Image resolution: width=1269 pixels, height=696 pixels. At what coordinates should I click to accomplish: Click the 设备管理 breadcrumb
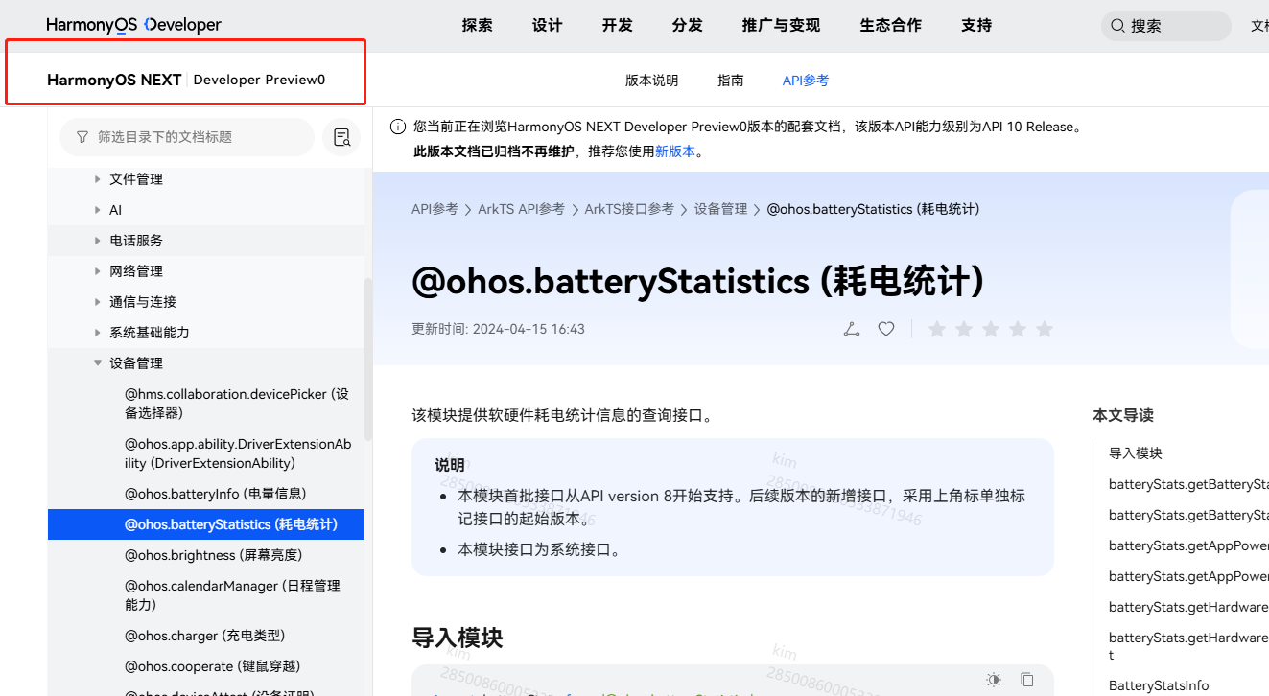[720, 209]
